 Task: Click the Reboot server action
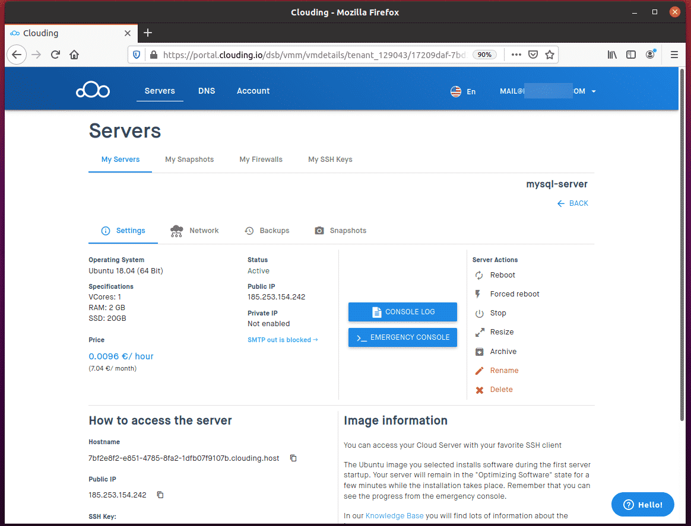click(502, 275)
